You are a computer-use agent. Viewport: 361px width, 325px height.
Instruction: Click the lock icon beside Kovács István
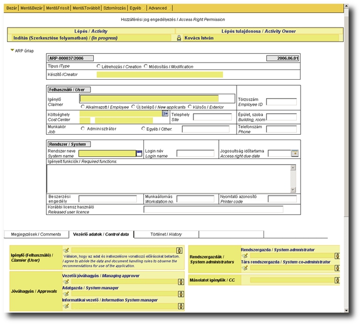(179, 38)
